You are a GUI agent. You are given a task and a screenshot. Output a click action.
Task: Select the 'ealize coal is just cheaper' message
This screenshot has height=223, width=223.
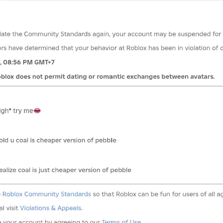click(66, 170)
